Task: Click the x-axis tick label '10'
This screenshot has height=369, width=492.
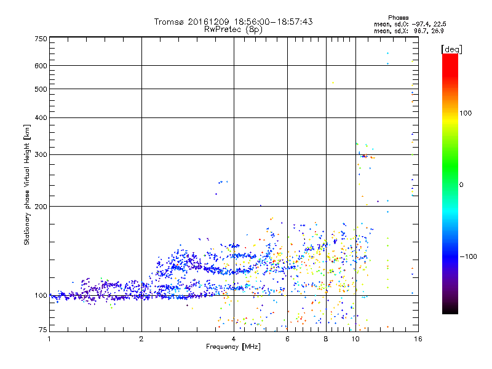Action: click(x=355, y=339)
